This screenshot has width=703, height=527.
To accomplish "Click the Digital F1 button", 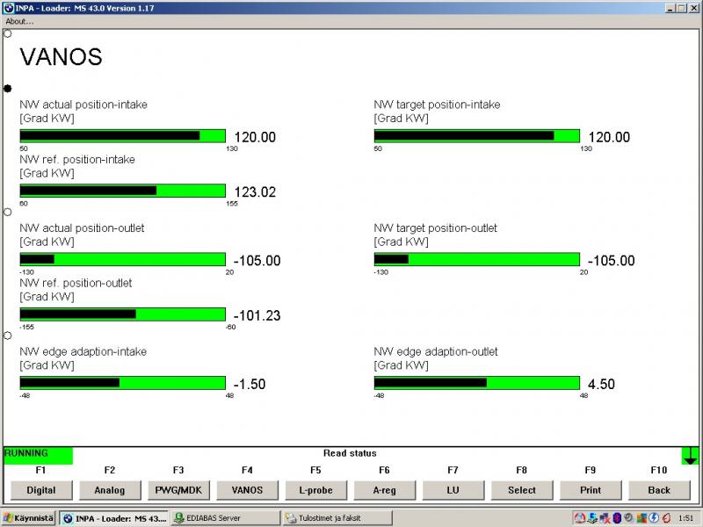I will point(40,490).
